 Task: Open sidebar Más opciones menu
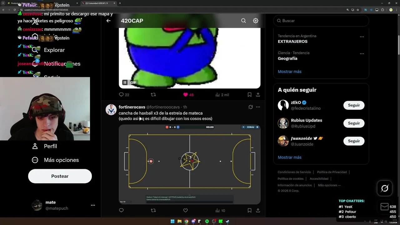point(55,160)
